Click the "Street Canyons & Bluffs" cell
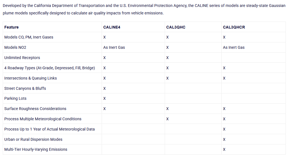The width and height of the screenshot is (288, 161). click(x=25, y=88)
